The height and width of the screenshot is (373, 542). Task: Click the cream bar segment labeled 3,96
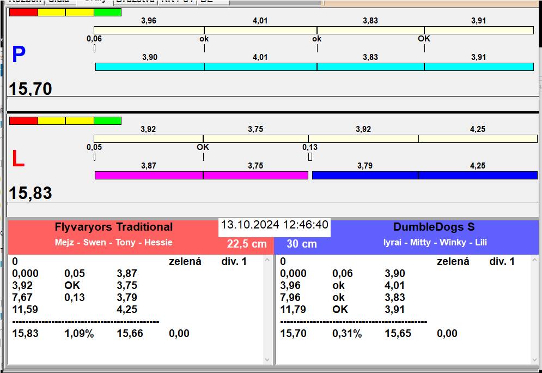coord(149,30)
